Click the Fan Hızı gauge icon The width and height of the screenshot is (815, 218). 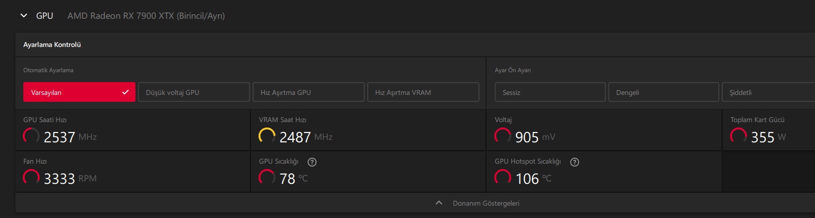coord(31,177)
